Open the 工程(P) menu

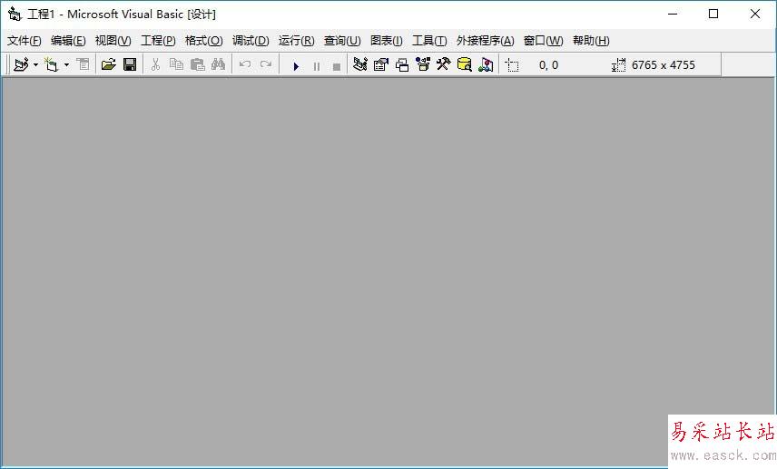(158, 41)
